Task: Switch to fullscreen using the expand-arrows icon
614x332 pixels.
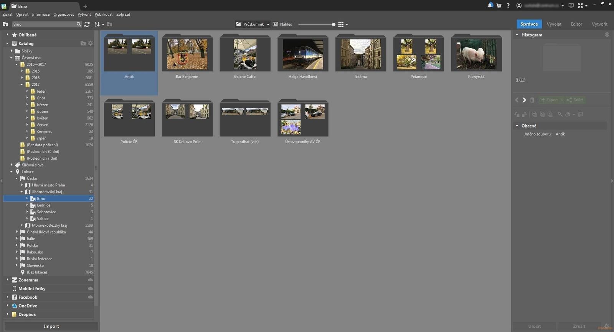Action: 580,5
